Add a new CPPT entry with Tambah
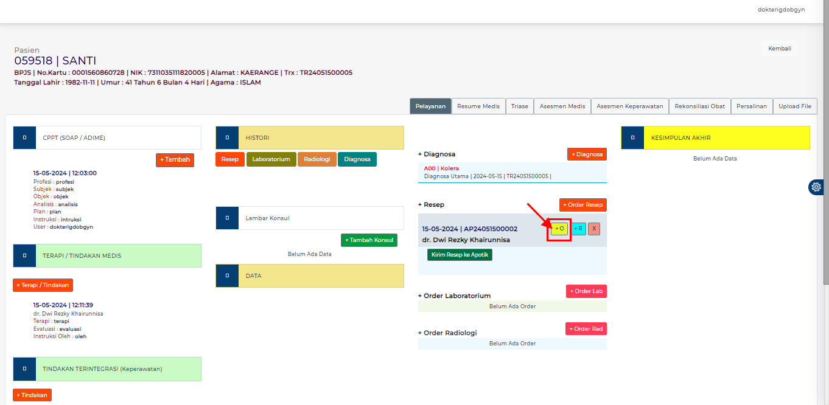This screenshot has height=405, width=829. [x=175, y=160]
